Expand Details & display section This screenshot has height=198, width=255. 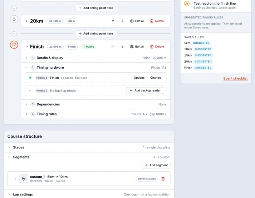pyautogui.click(x=26, y=58)
